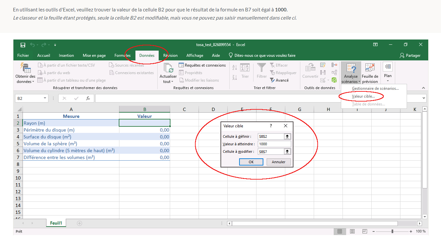The width and height of the screenshot is (441, 238).
Task: Select Valeur cible menu entry
Action: click(363, 96)
